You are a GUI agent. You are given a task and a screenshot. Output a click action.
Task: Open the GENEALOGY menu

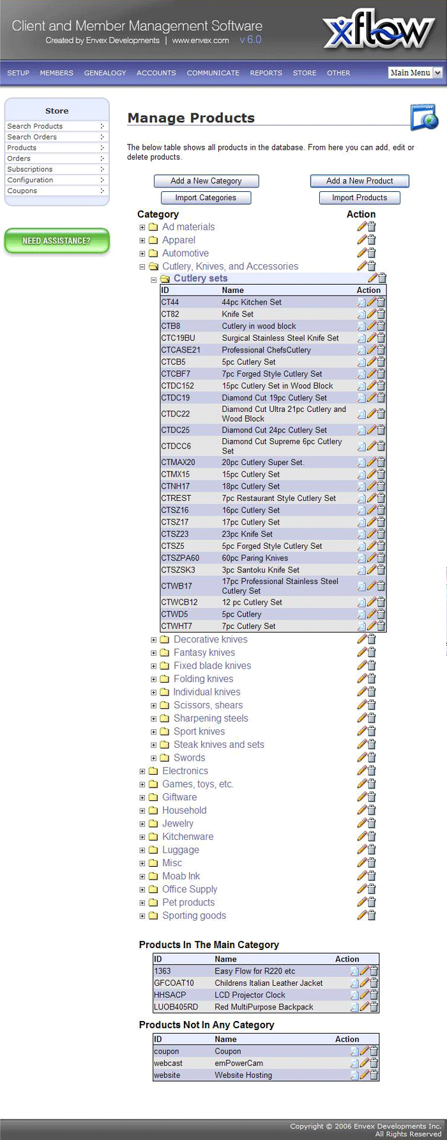tap(105, 73)
